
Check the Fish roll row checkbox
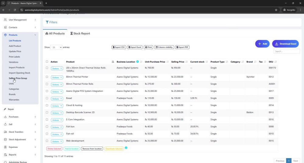coord(47,134)
